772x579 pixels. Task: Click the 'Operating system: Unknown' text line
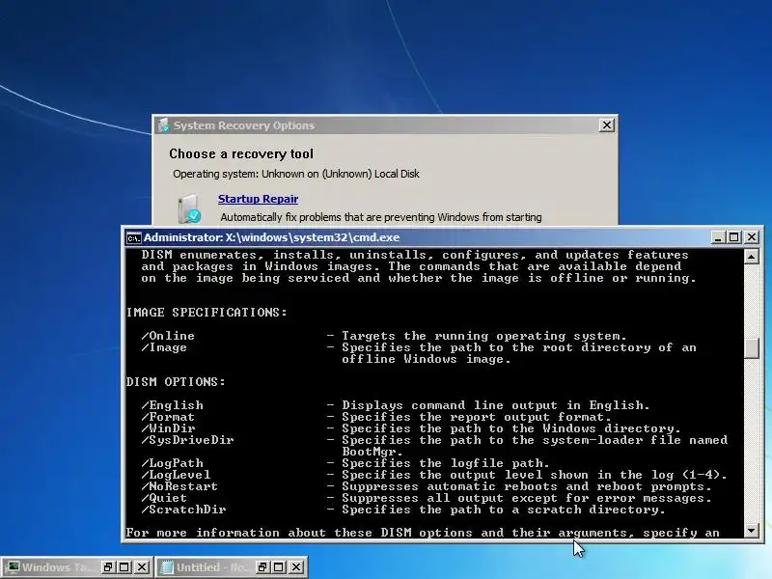point(296,174)
